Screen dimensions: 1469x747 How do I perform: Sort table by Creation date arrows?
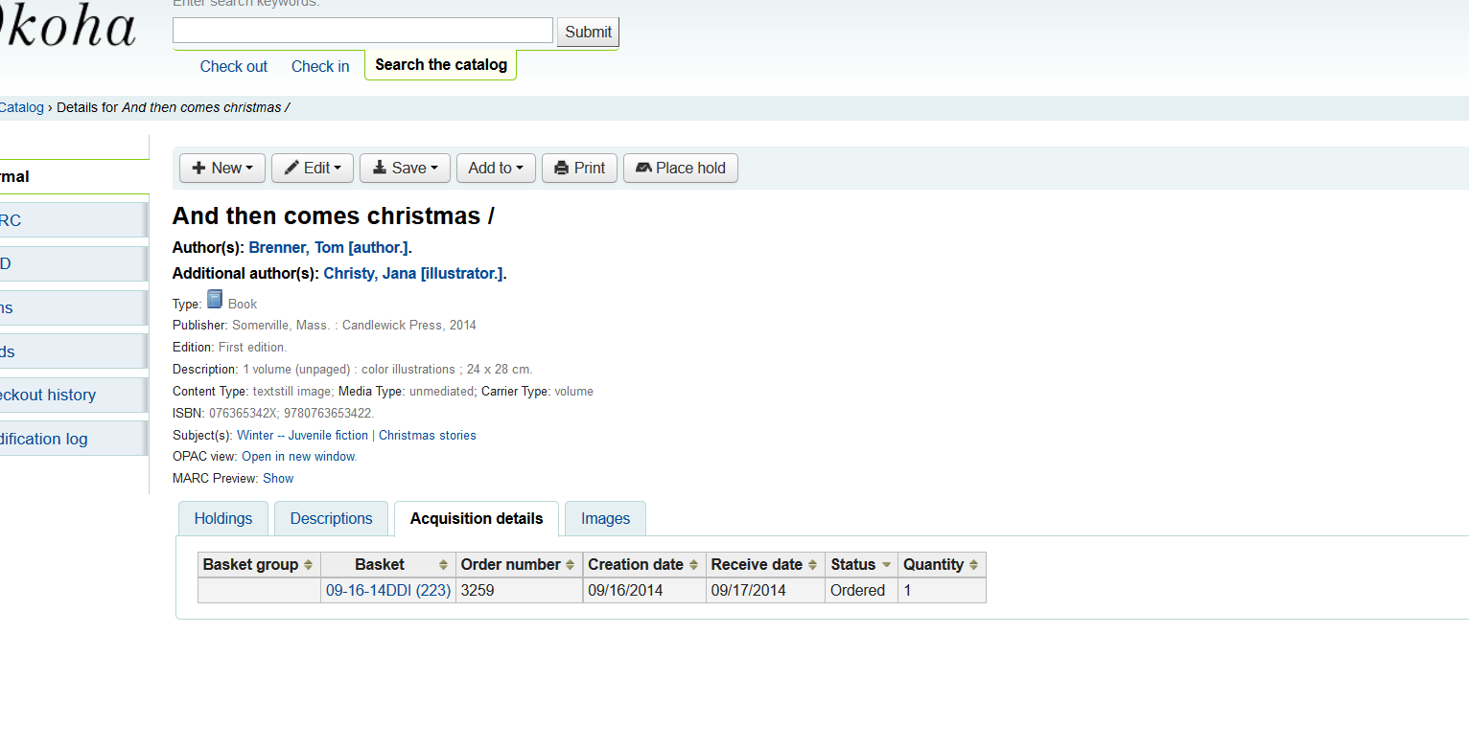(693, 565)
